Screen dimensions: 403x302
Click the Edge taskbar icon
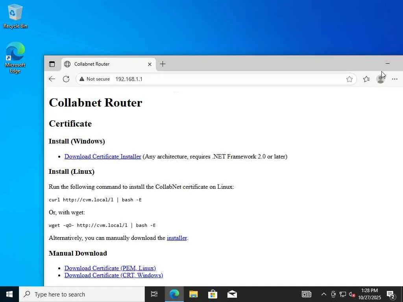[x=174, y=294]
